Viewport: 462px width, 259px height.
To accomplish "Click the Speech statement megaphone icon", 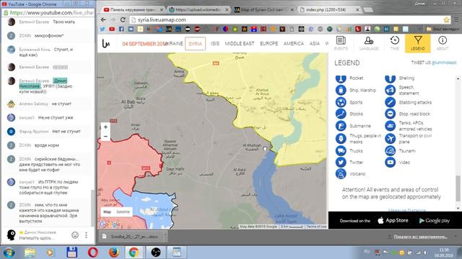I will click(x=390, y=90).
